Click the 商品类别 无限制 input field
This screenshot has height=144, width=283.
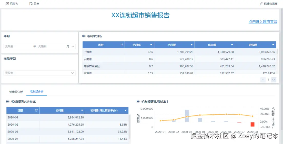(x=39, y=73)
